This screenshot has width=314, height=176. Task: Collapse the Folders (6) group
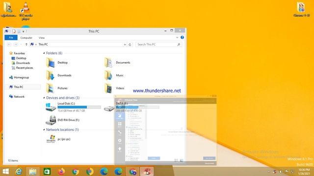(x=44, y=53)
